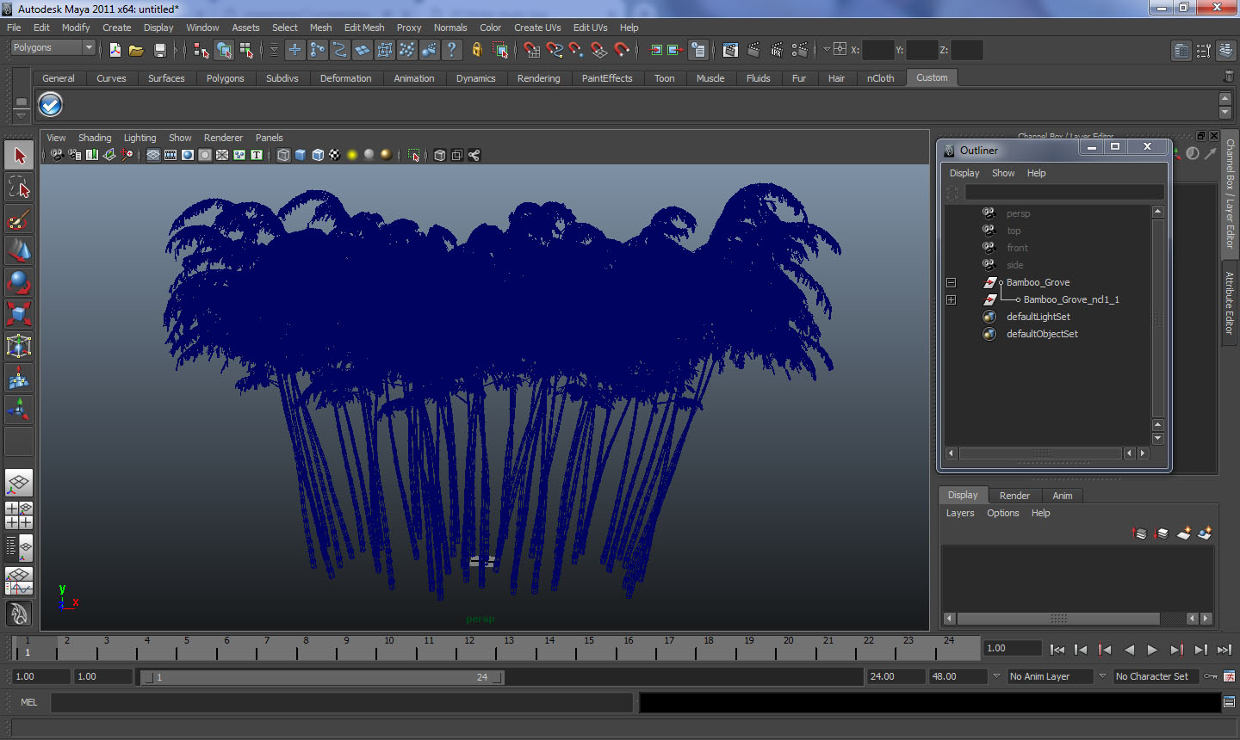1240x740 pixels.
Task: Activate the Soft Modification tool
Action: tap(19, 378)
